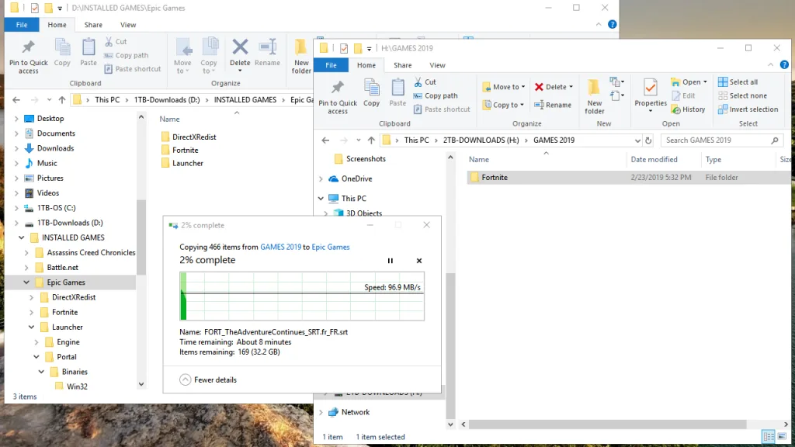Click vertical scrollbar in Epic Games navigation pane

(x=141, y=237)
